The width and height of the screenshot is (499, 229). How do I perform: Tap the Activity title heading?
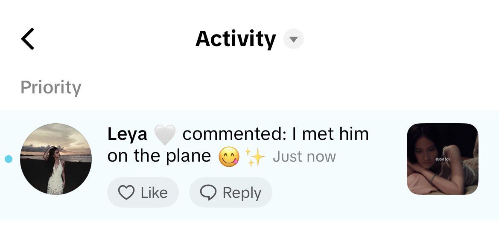[236, 39]
